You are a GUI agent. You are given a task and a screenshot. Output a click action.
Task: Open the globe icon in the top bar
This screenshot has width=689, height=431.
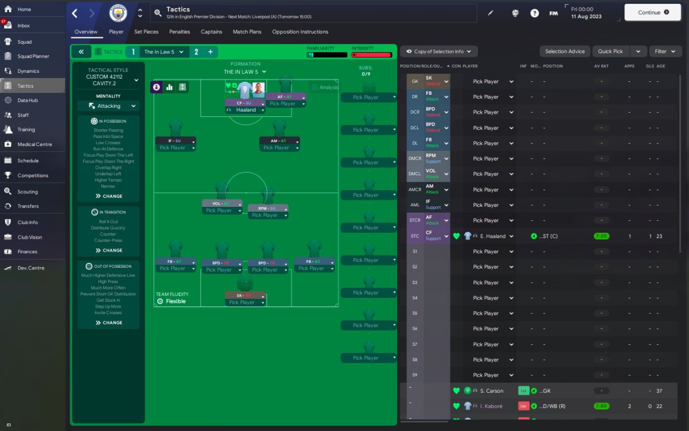tap(515, 13)
